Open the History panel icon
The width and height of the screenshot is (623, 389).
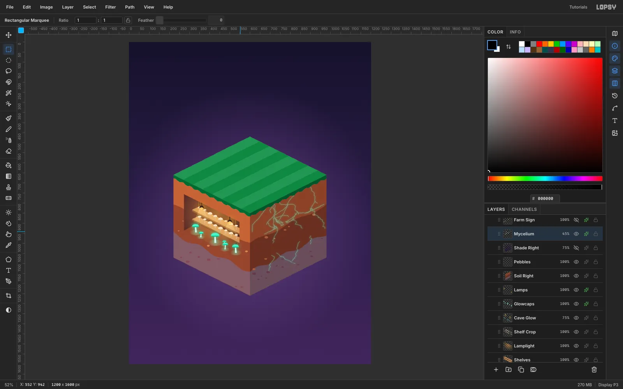[x=615, y=96]
